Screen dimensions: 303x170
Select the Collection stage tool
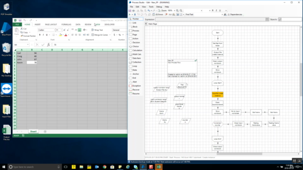(x=135, y=62)
